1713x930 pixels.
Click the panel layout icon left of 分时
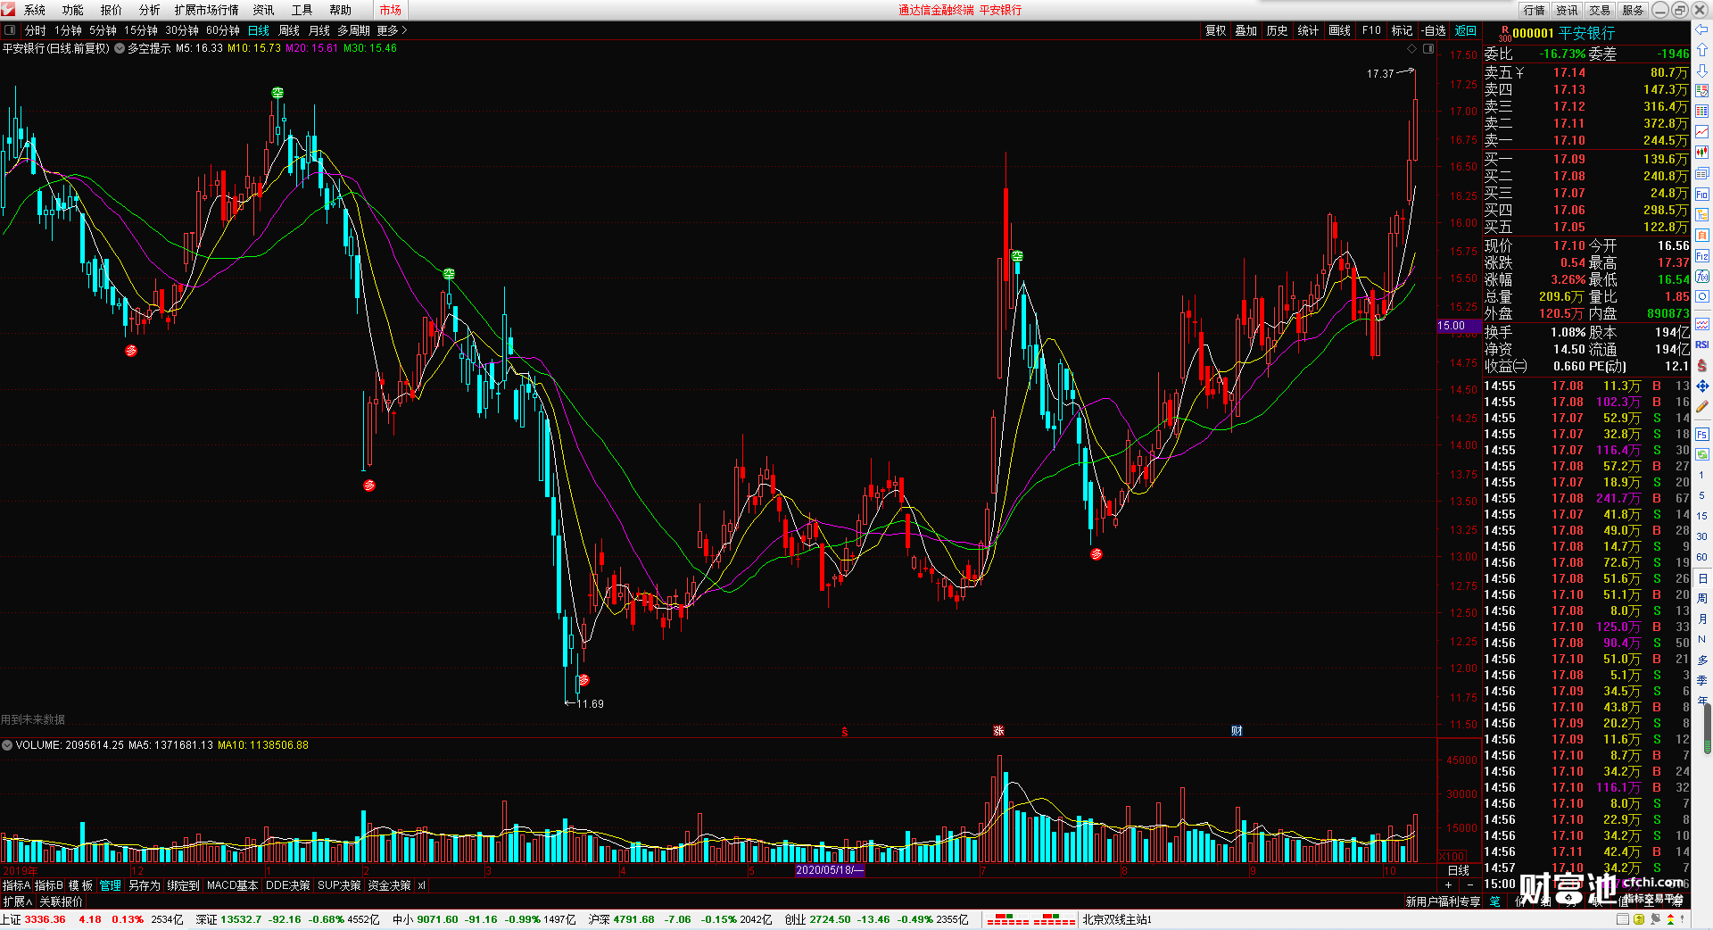[10, 30]
